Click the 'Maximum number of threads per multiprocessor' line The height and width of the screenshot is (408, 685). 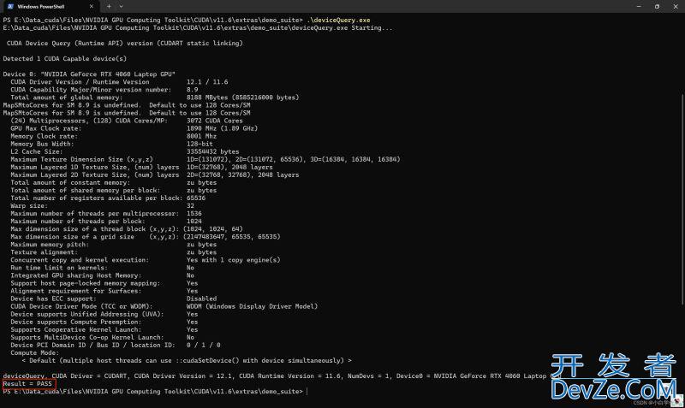(106, 214)
